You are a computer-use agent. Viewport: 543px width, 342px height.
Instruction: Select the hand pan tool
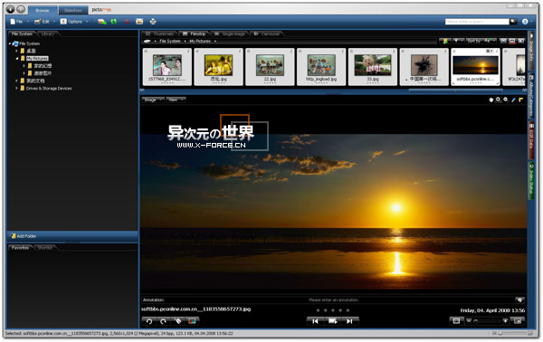coord(491,100)
